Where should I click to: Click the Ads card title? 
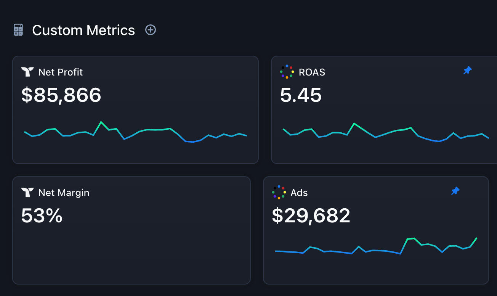[x=299, y=193]
